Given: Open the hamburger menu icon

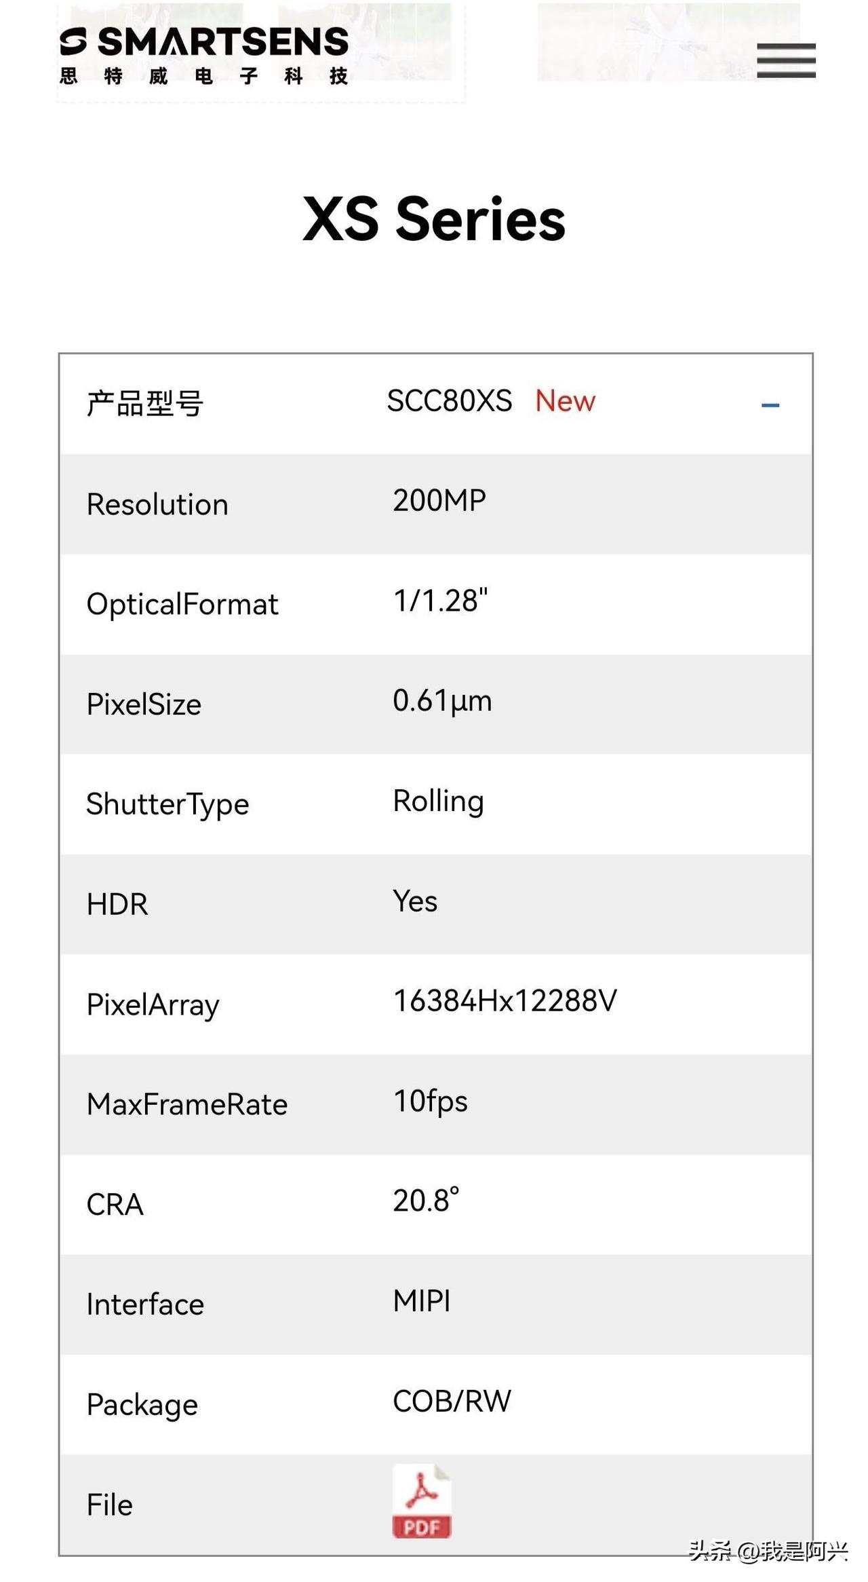Looking at the screenshot, I should pyautogui.click(x=786, y=60).
